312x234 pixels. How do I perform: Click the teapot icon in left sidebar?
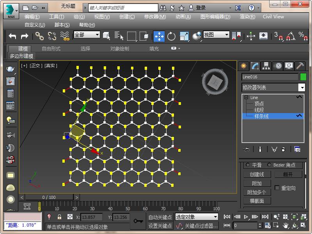tap(11, 69)
